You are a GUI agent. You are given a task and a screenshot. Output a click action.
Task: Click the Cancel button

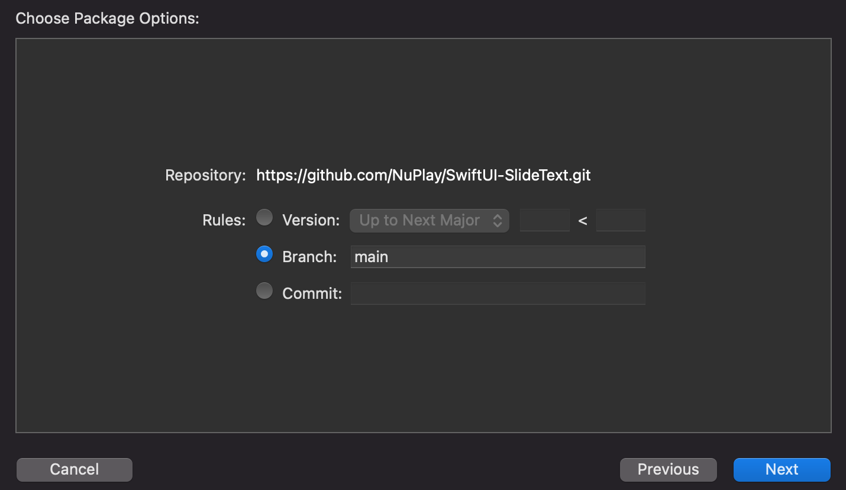75,470
